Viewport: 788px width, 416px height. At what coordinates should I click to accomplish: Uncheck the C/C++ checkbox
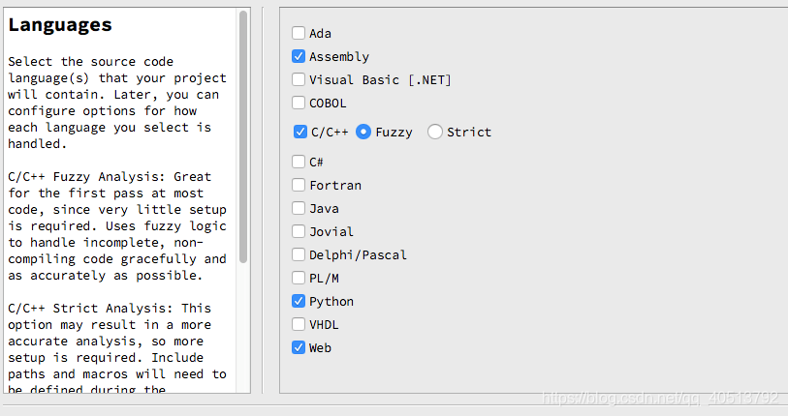tap(300, 133)
